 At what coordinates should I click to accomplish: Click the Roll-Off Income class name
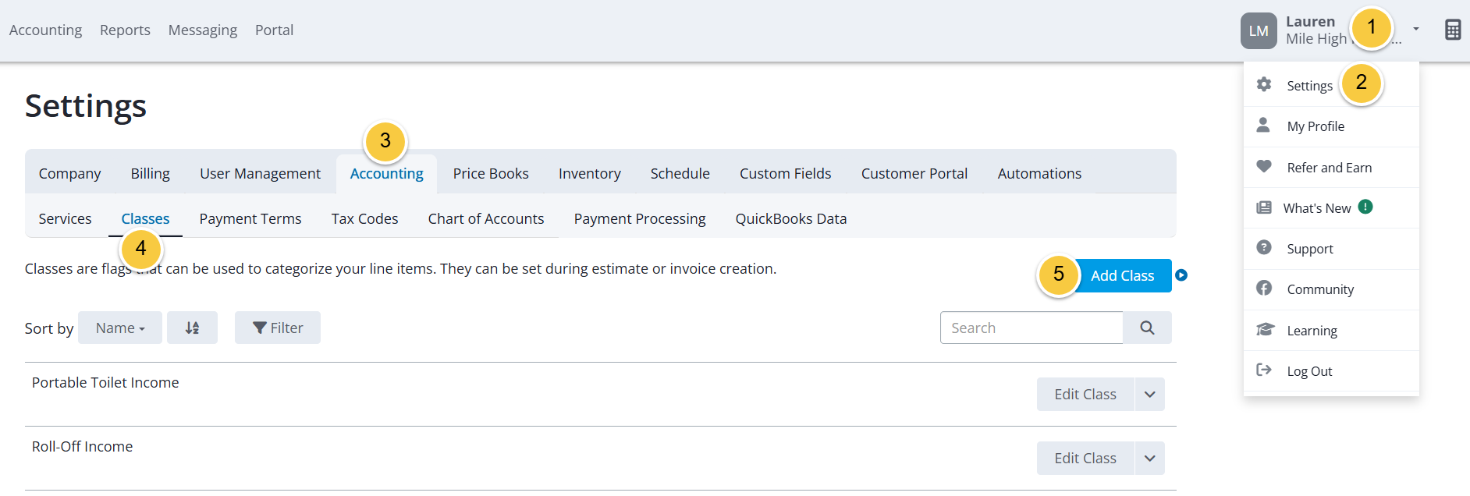82,446
